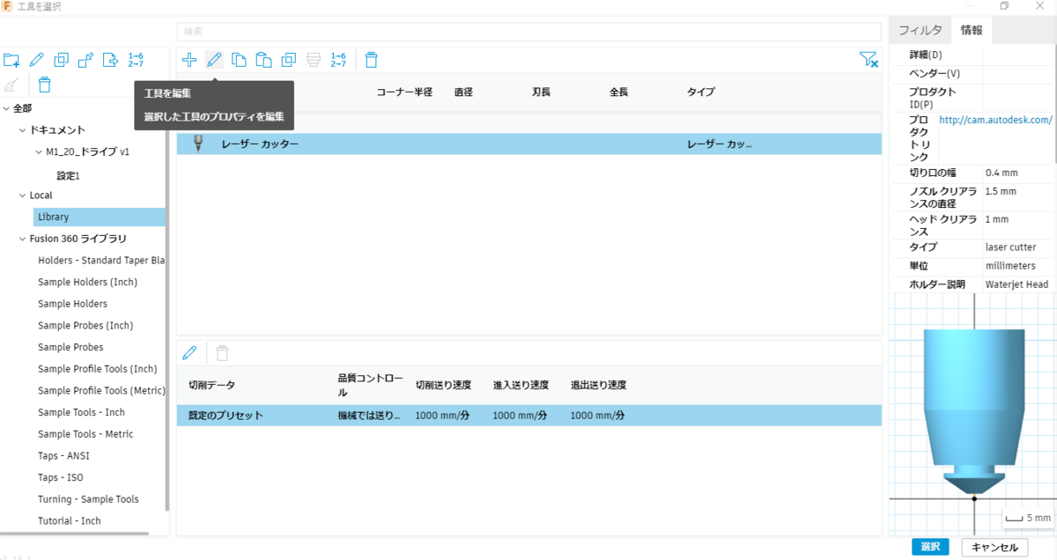Click the import library icon
1057x560 pixels.
tap(85, 60)
